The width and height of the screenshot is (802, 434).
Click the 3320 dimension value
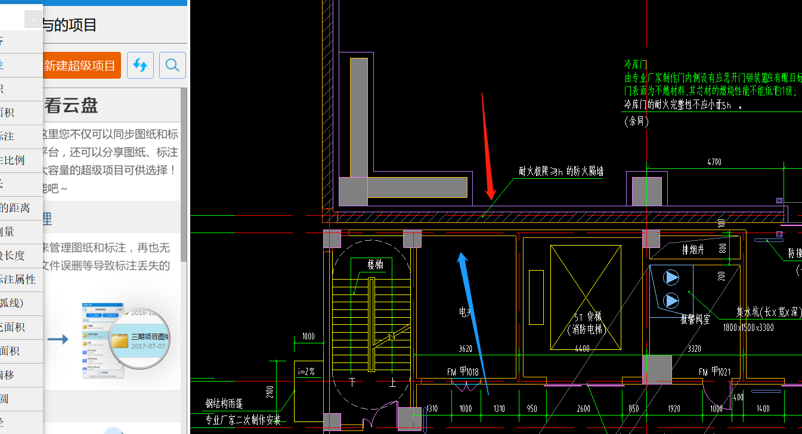click(x=695, y=349)
